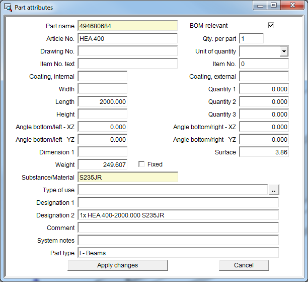Enable the Fixed weight checkbox
308x282 pixels.
(x=141, y=164)
